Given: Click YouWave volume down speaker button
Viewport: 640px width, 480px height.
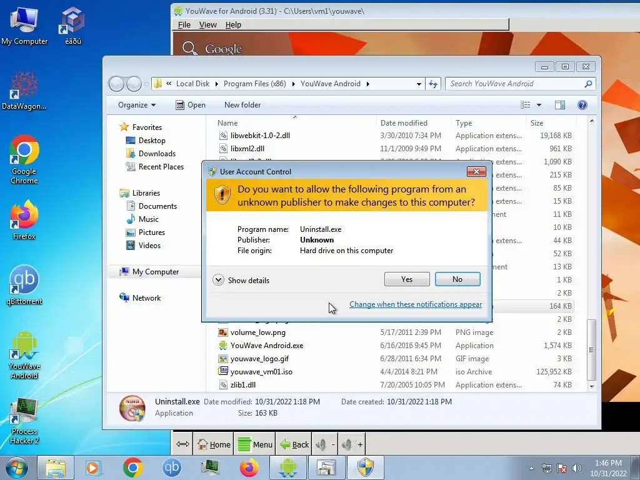Looking at the screenshot, I should click(325, 444).
